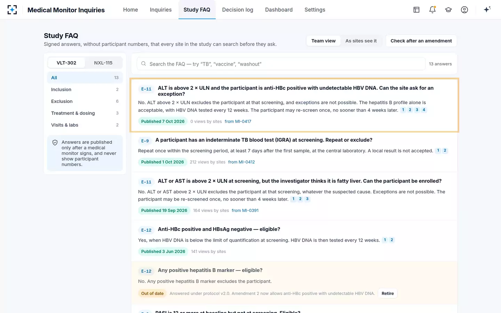Open citation 2 on the indeterminate TB answer
The height and width of the screenshot is (313, 501).
(x=445, y=151)
